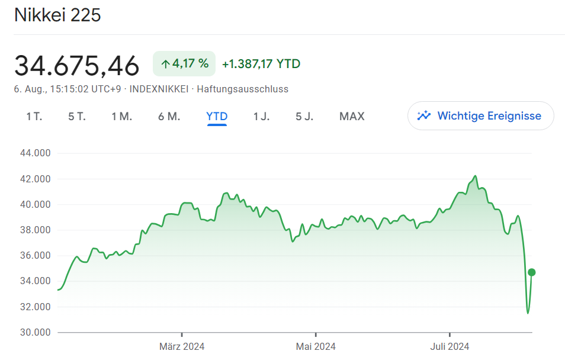
Task: Open the 1 M. chart range
Action: tap(121, 116)
